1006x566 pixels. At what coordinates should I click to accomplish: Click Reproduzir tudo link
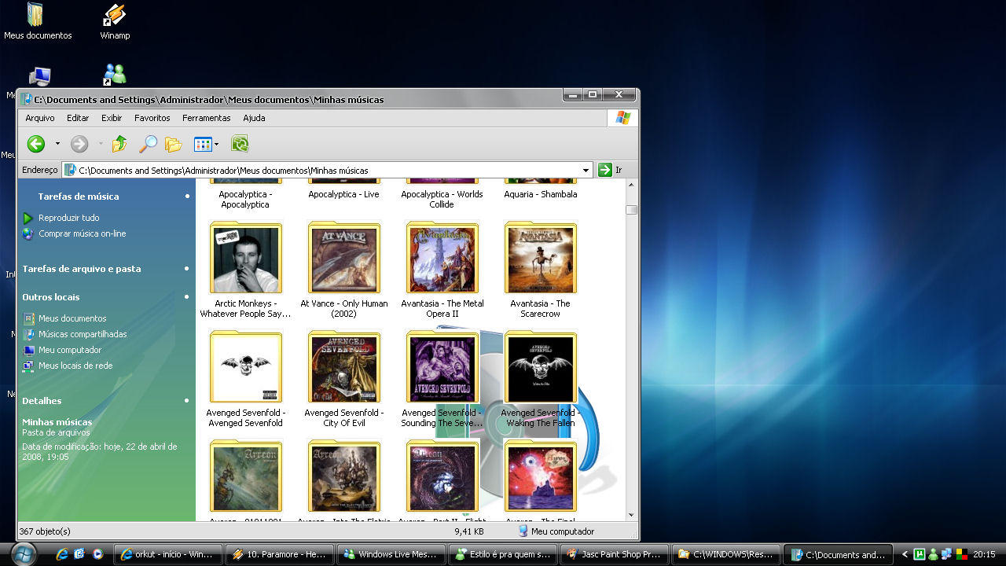(68, 218)
